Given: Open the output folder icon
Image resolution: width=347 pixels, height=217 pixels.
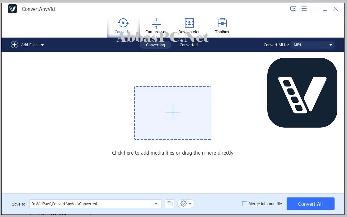Looking at the screenshot, I should click(170, 204).
